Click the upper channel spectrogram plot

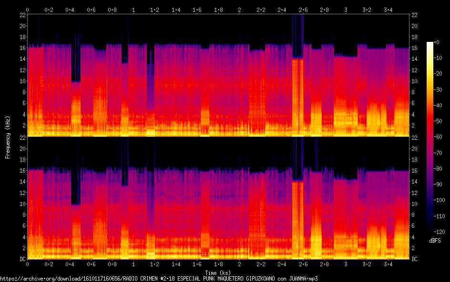pyautogui.click(x=218, y=75)
